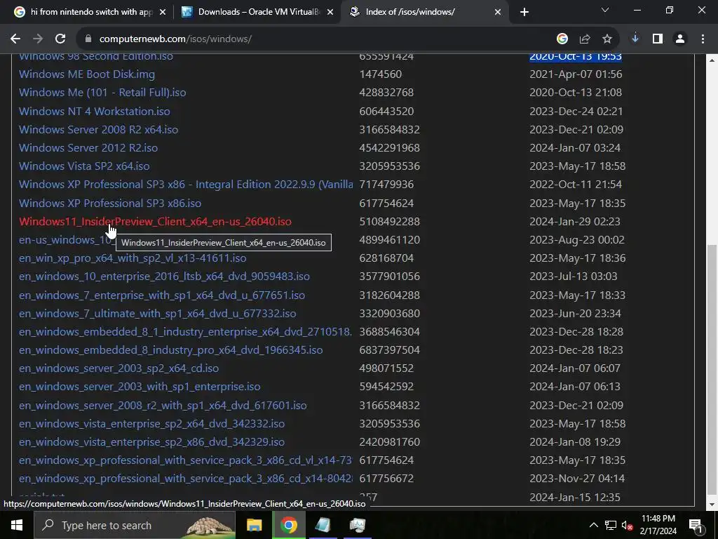
Task: Show hidden system tray icons
Action: coord(593,525)
